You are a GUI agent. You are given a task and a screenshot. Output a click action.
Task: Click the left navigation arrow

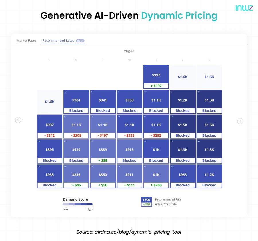(x=18, y=120)
